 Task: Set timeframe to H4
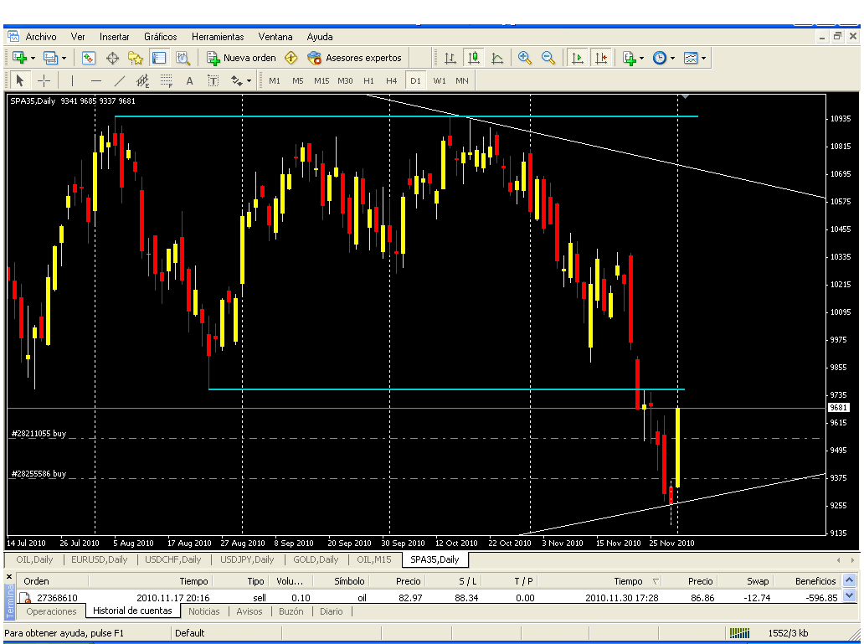391,80
